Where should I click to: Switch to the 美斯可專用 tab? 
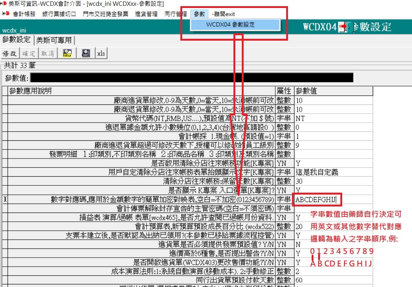tap(54, 40)
